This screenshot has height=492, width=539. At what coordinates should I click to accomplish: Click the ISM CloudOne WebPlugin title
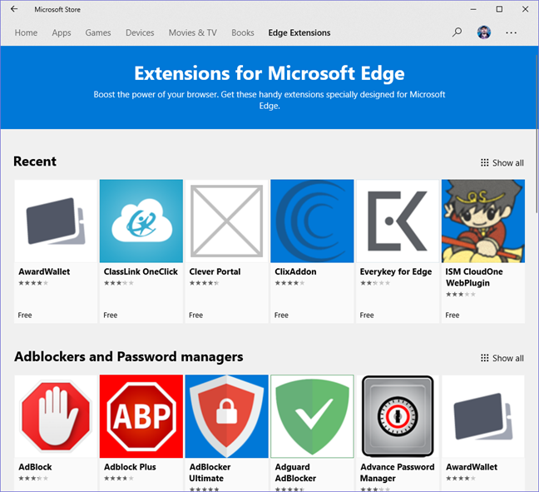tap(474, 277)
